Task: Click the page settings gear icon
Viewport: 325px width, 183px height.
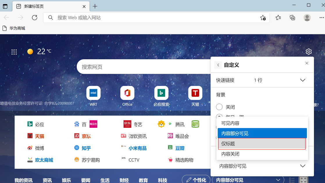Action: [x=308, y=52]
